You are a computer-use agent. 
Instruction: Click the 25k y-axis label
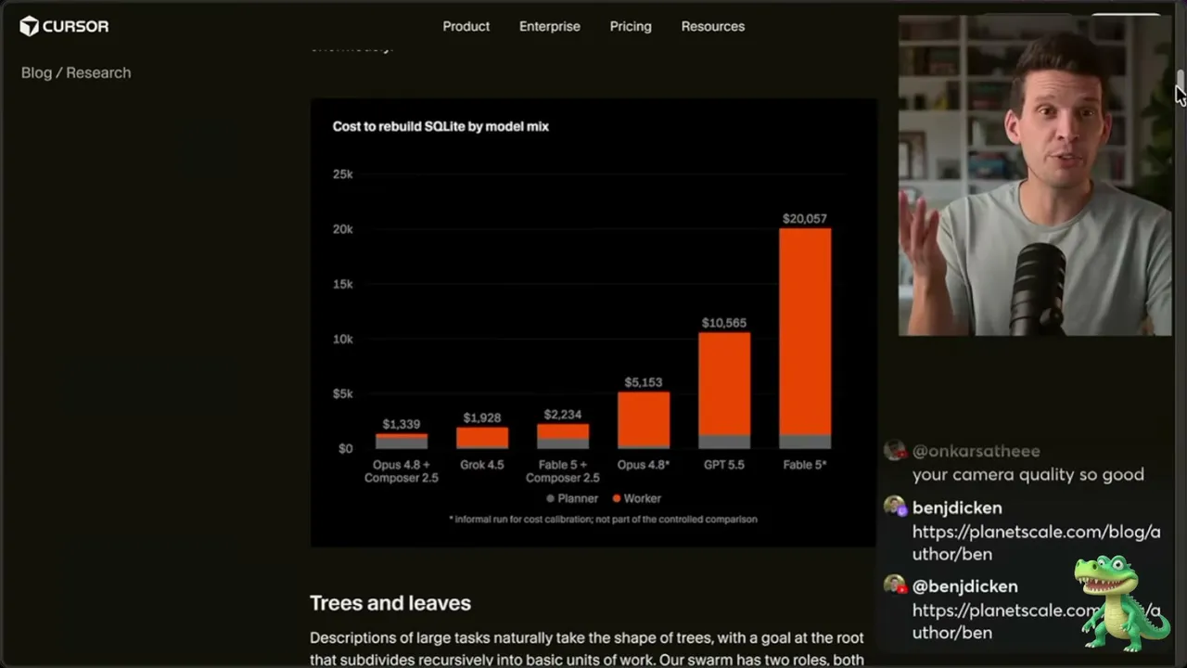343,174
